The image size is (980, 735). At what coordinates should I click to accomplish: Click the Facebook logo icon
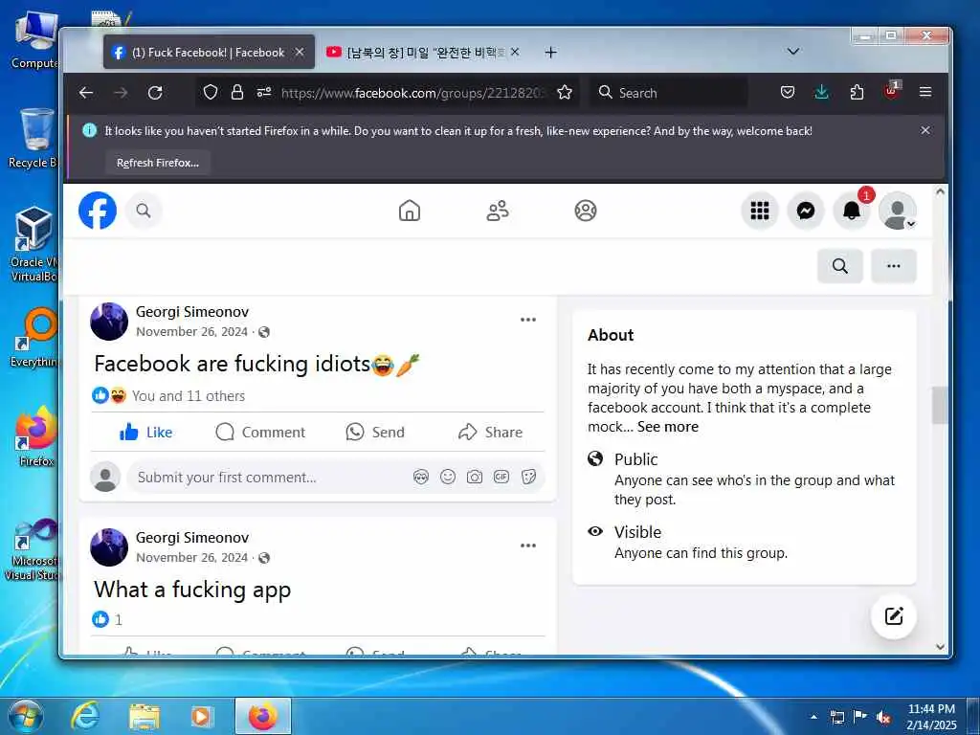click(98, 211)
